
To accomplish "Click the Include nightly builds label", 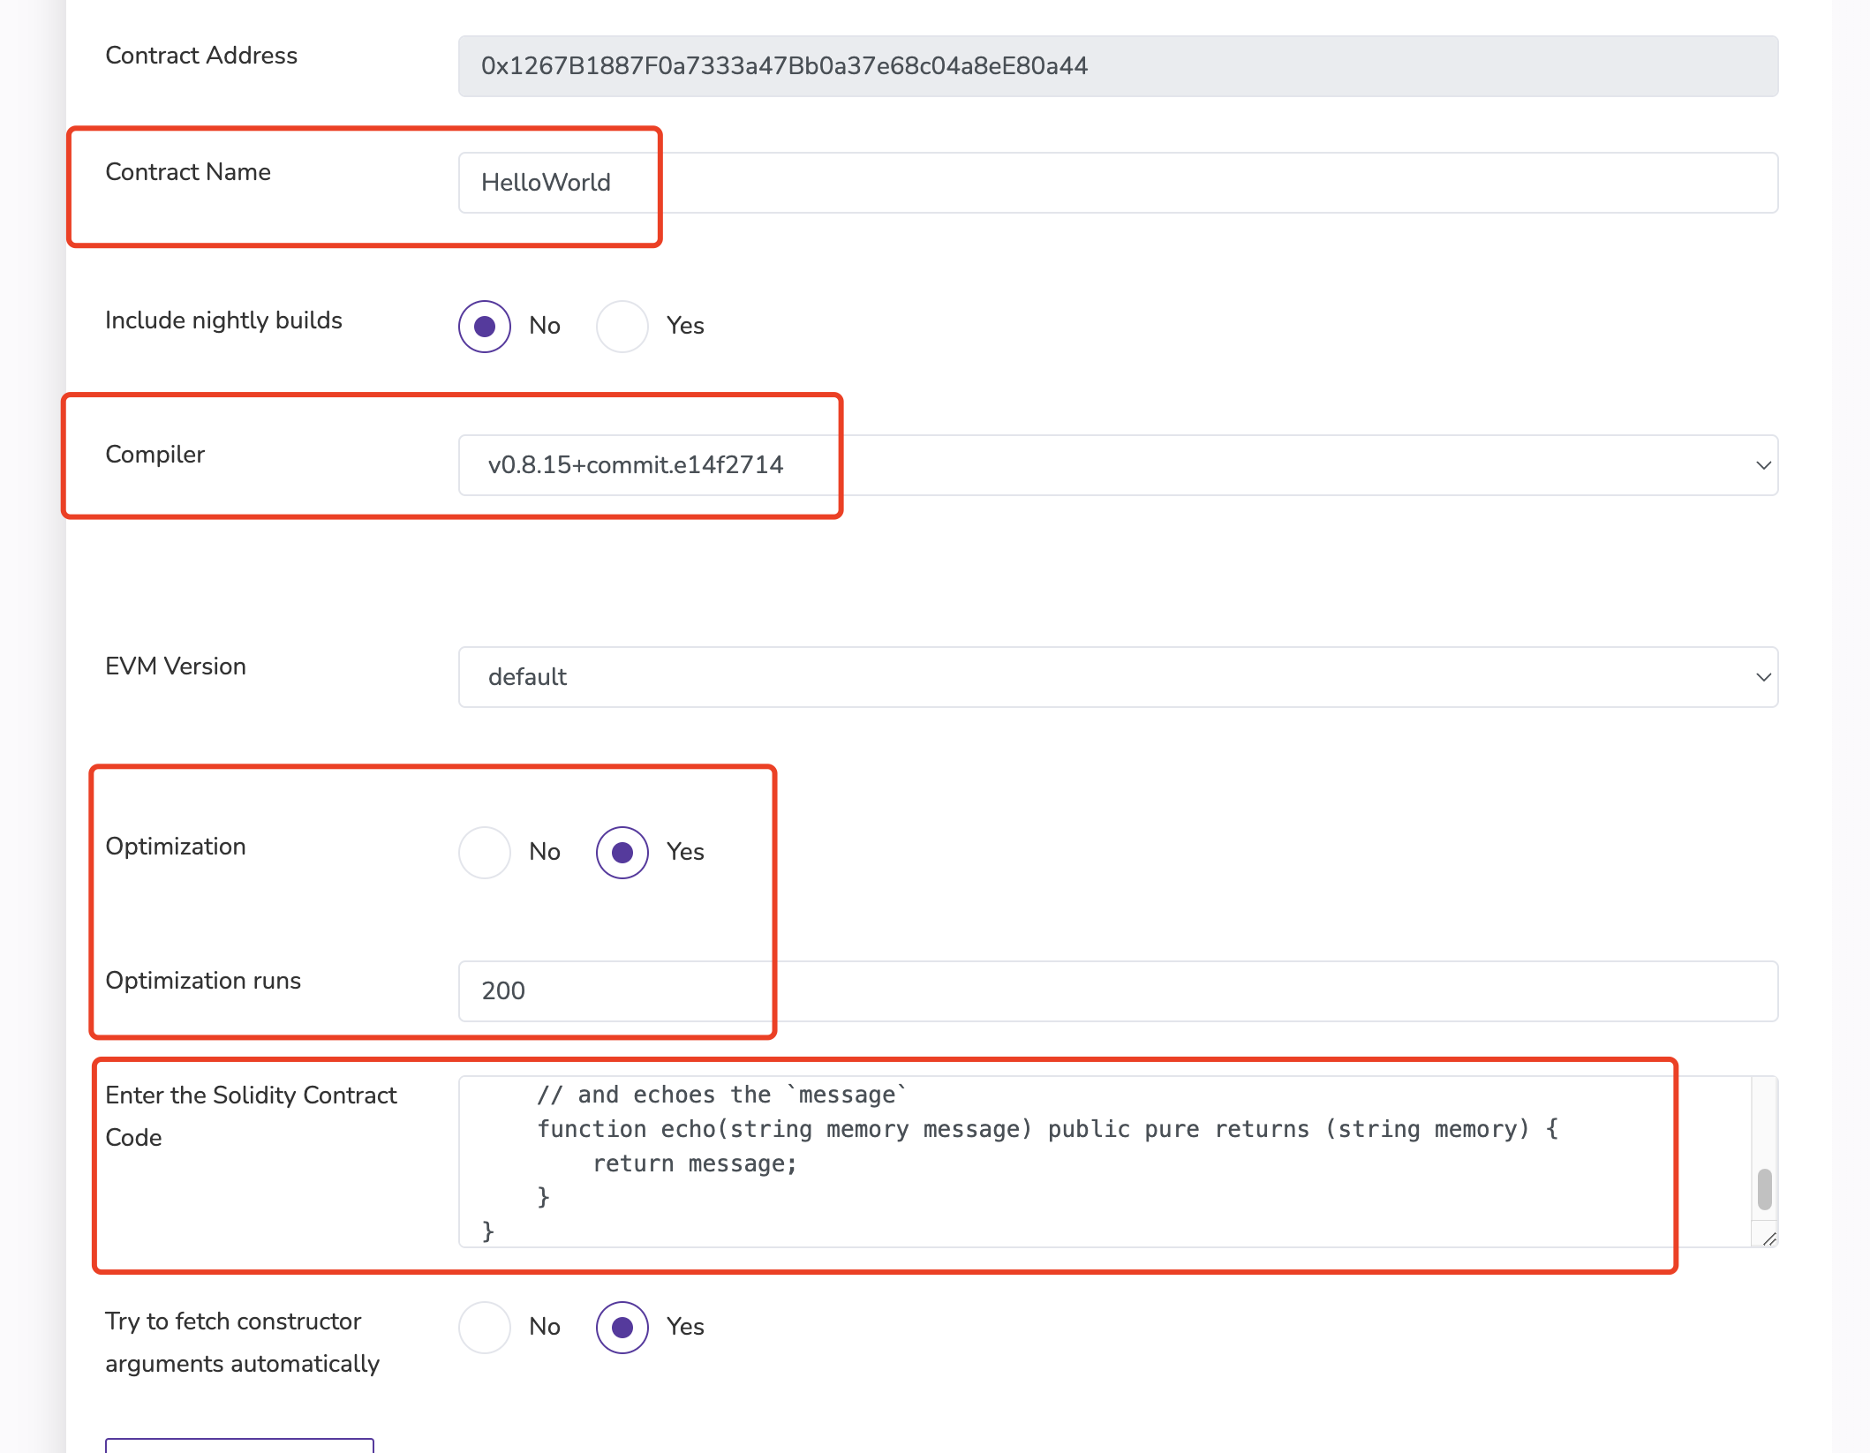I will [x=223, y=320].
